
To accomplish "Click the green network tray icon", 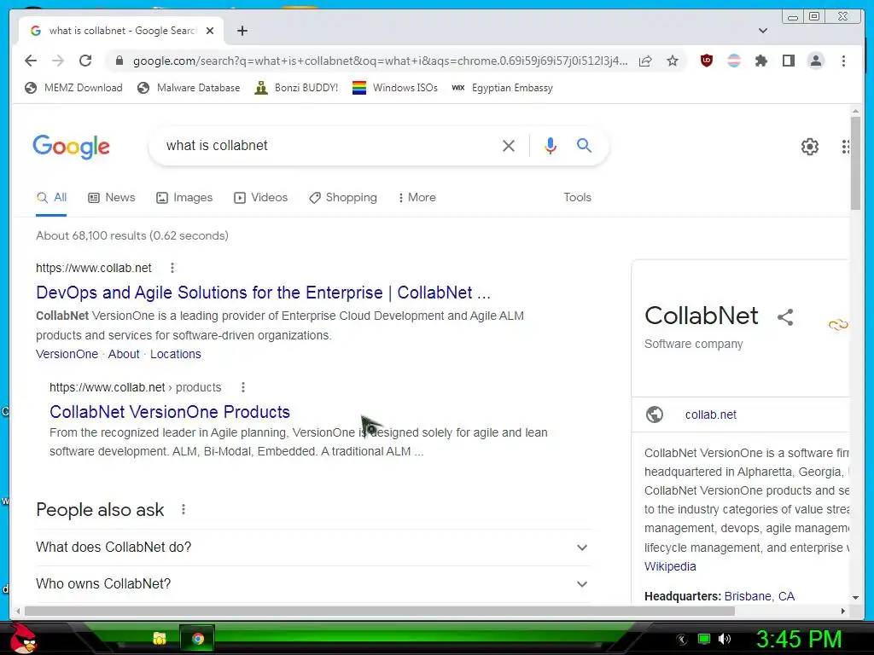I will (704, 639).
